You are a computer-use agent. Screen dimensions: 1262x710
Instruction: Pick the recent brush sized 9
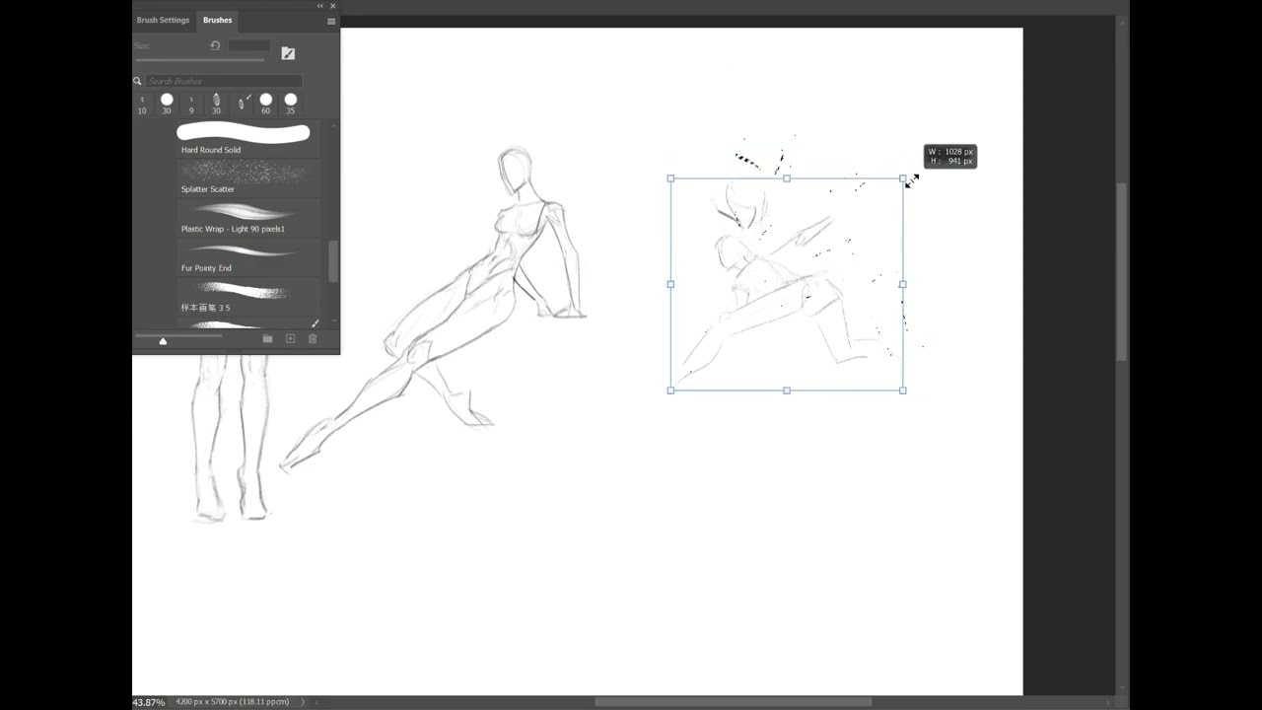(x=191, y=104)
